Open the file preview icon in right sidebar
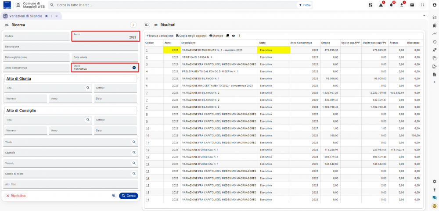Screen dimensions: 439x211 (x=435, y=75)
